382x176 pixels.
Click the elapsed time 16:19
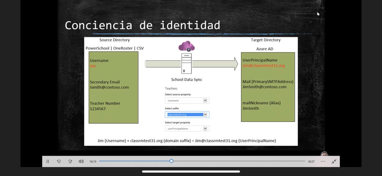93,161
